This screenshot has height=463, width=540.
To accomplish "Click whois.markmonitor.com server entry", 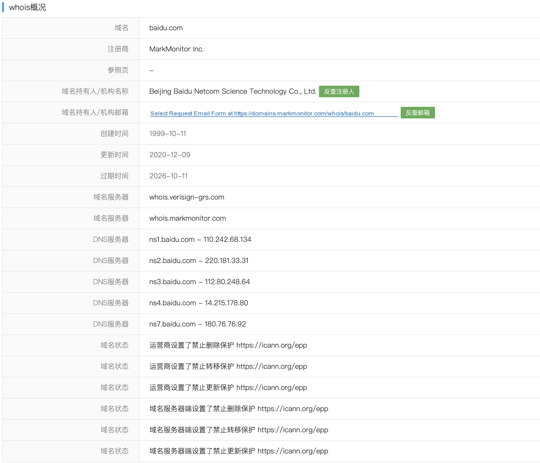I will [x=187, y=218].
